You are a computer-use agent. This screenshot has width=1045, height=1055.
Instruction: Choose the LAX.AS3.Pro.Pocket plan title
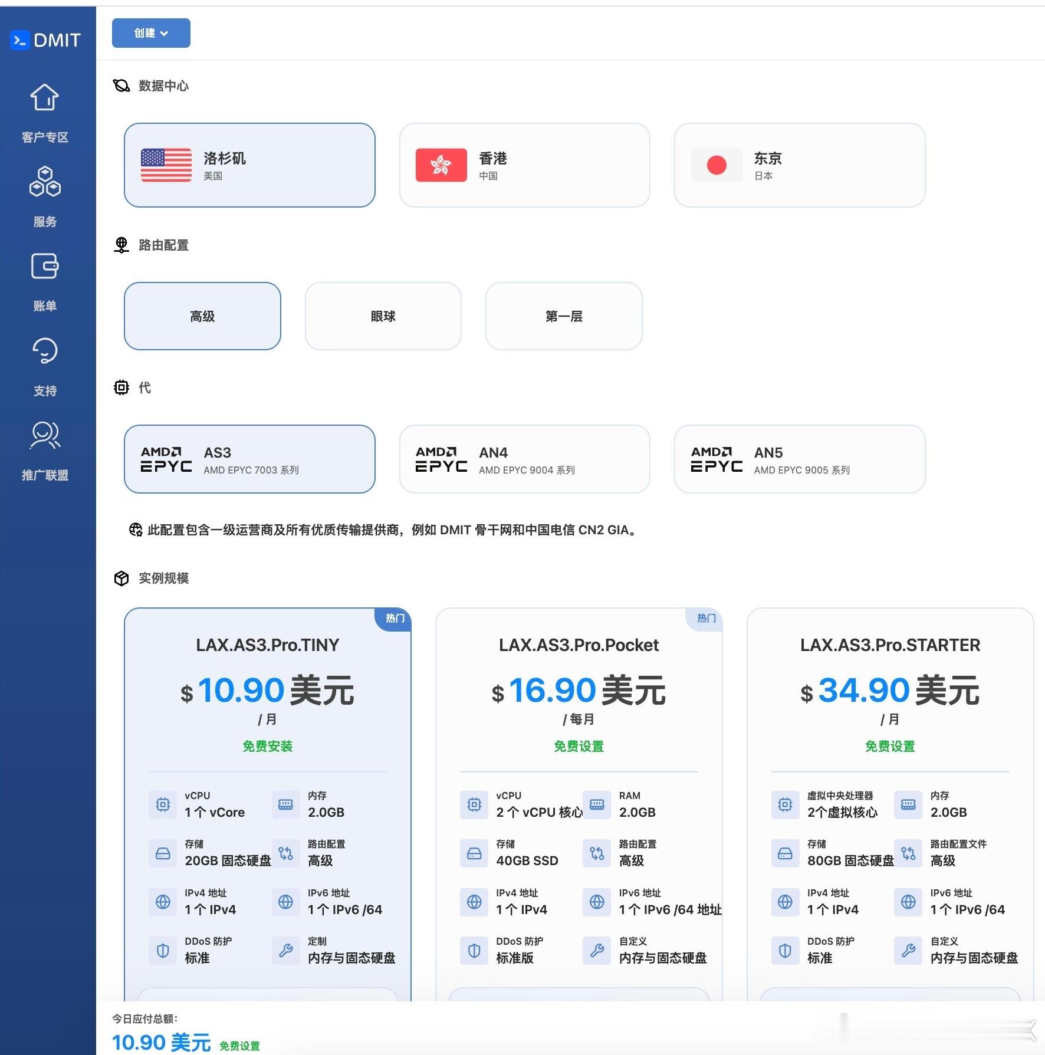(579, 645)
